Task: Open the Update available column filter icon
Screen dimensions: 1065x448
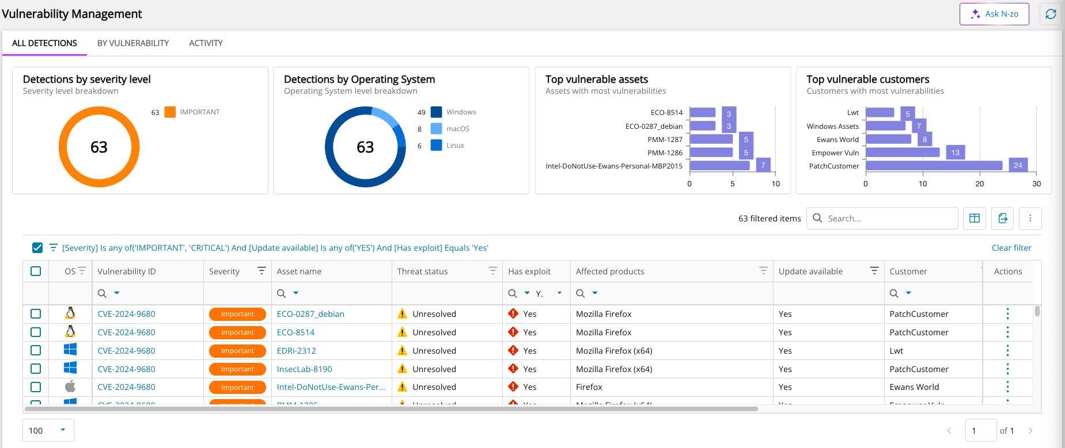Action: click(x=874, y=271)
